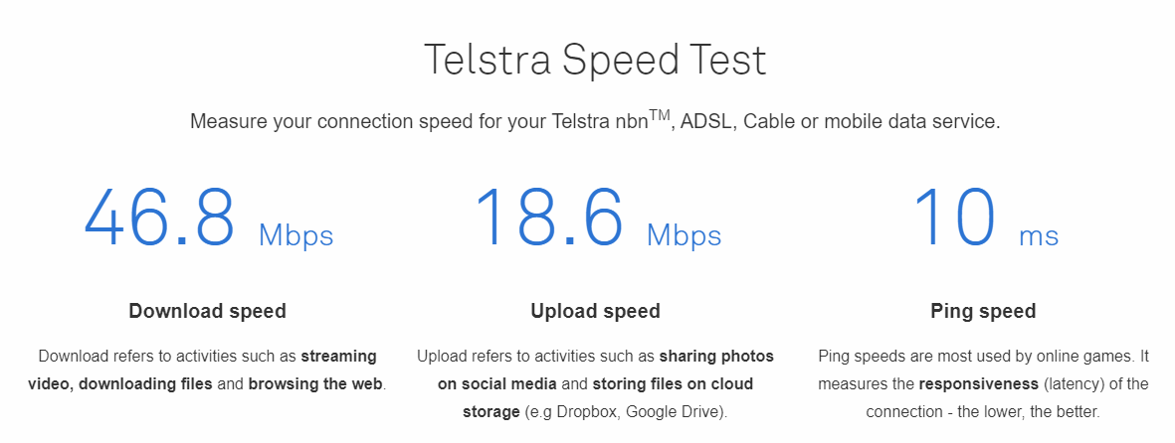Click the "Ping speed" label
The height and width of the screenshot is (443, 1175).
[983, 311]
